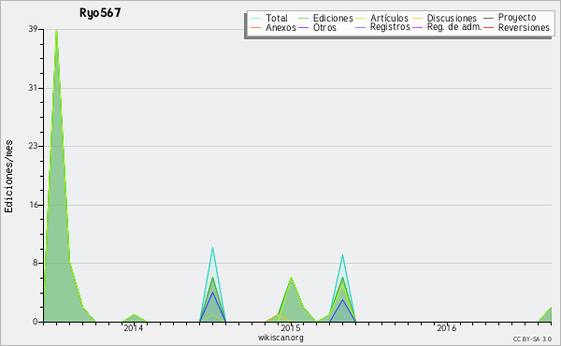The height and width of the screenshot is (346, 561).
Task: Click the x-axis label 2015
Action: [290, 328]
